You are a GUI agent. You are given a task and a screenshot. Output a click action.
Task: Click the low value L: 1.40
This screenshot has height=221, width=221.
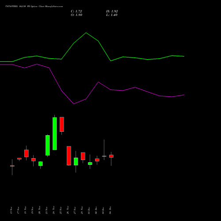click(112, 15)
